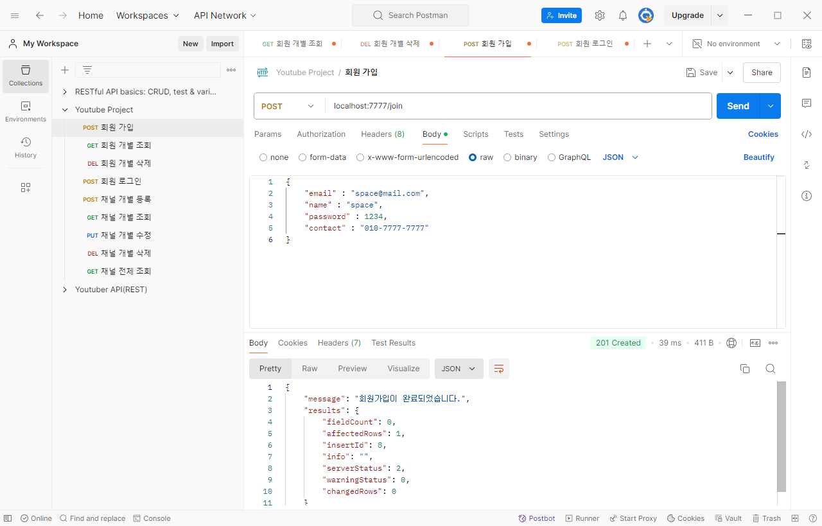822x526 pixels.
Task: Open a new request tab with plus
Action: [x=647, y=44]
